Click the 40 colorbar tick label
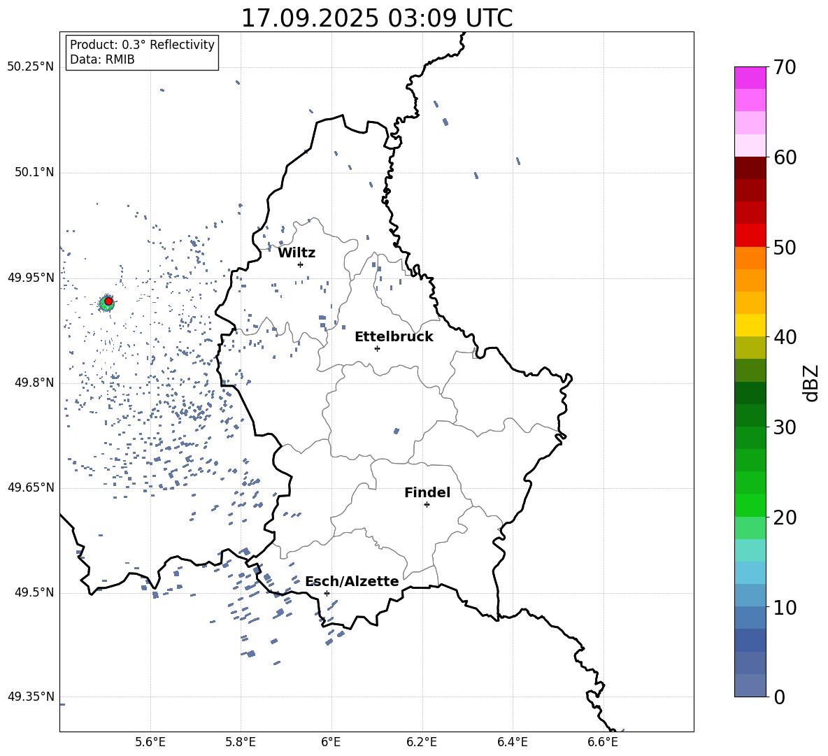 [x=785, y=337]
